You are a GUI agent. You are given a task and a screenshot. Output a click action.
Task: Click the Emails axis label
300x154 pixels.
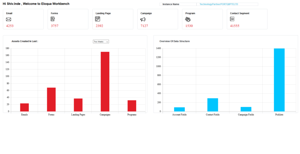click(x=25, y=115)
